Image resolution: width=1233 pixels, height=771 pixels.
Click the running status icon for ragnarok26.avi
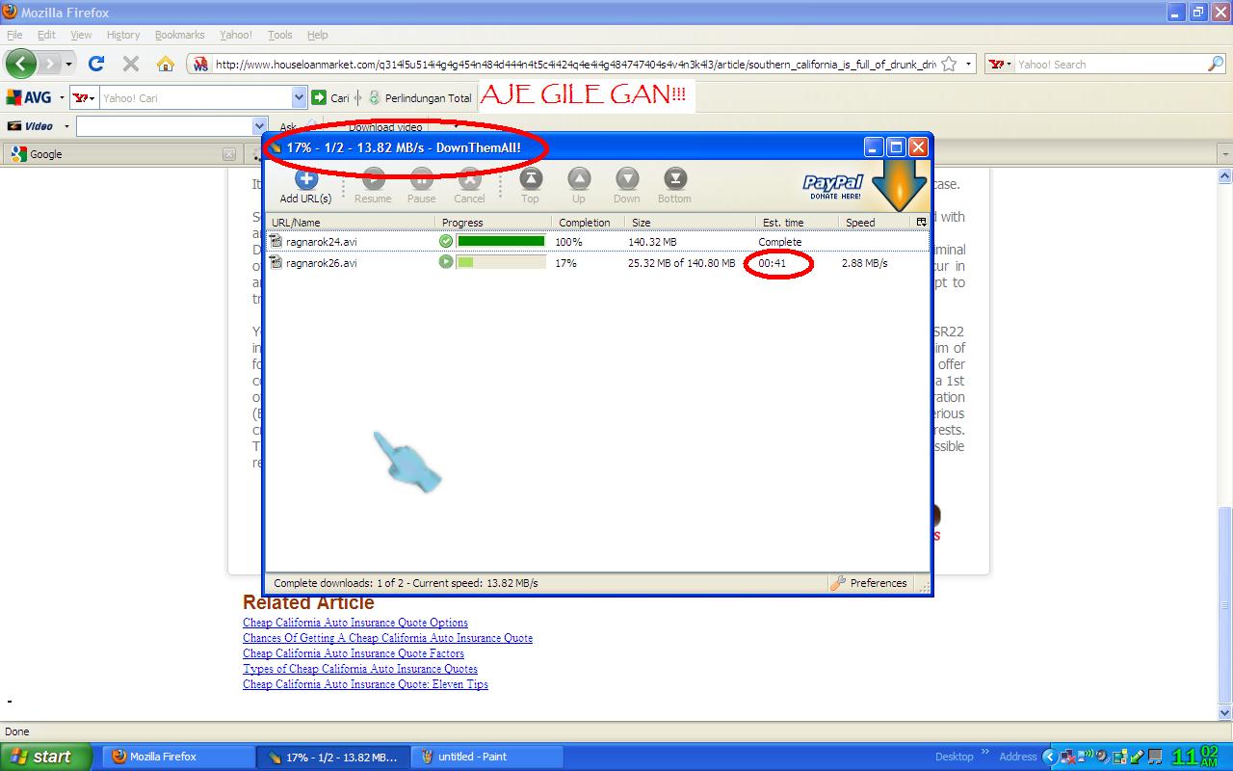pos(446,262)
